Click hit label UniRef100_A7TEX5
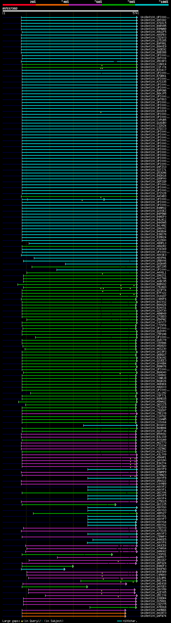Screen dimensions: 171x623 (x=153, y=531)
